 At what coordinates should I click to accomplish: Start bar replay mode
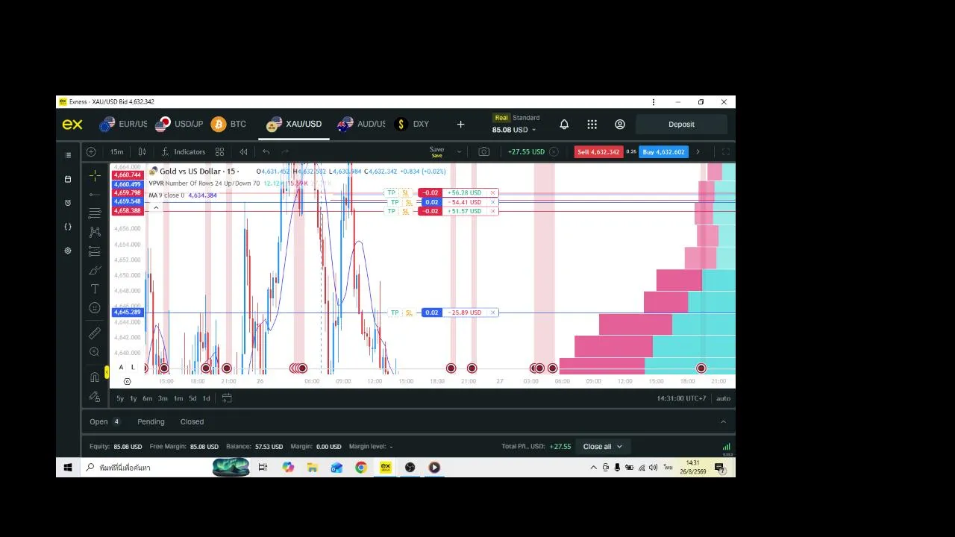(x=243, y=151)
